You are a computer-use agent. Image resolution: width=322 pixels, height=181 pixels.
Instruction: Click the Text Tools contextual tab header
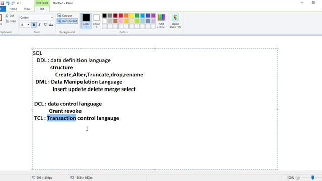(42, 3)
